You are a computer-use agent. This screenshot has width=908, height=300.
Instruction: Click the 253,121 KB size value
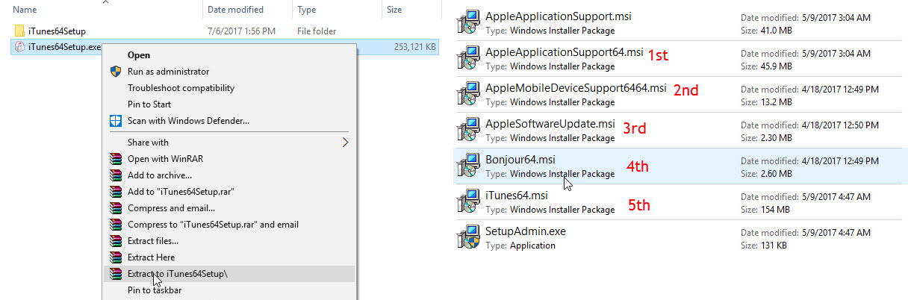pyautogui.click(x=415, y=47)
